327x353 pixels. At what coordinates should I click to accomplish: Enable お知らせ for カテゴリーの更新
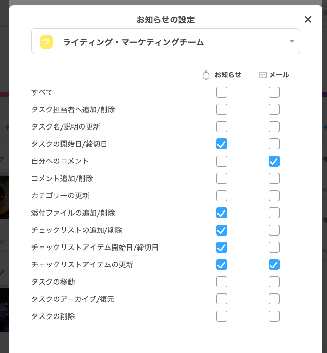(x=222, y=196)
